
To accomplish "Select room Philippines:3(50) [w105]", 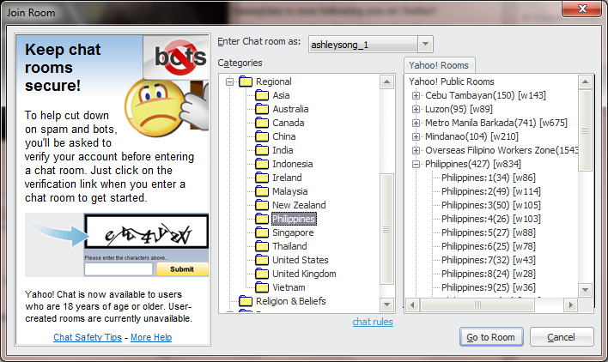I will coord(491,205).
